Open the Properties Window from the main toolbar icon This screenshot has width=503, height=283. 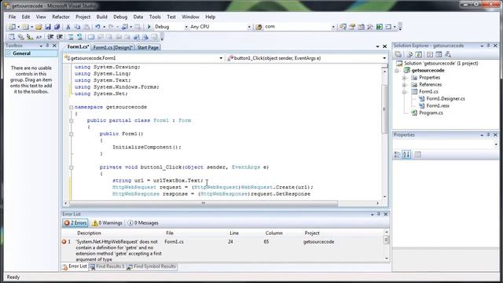pyautogui.click(x=352, y=27)
